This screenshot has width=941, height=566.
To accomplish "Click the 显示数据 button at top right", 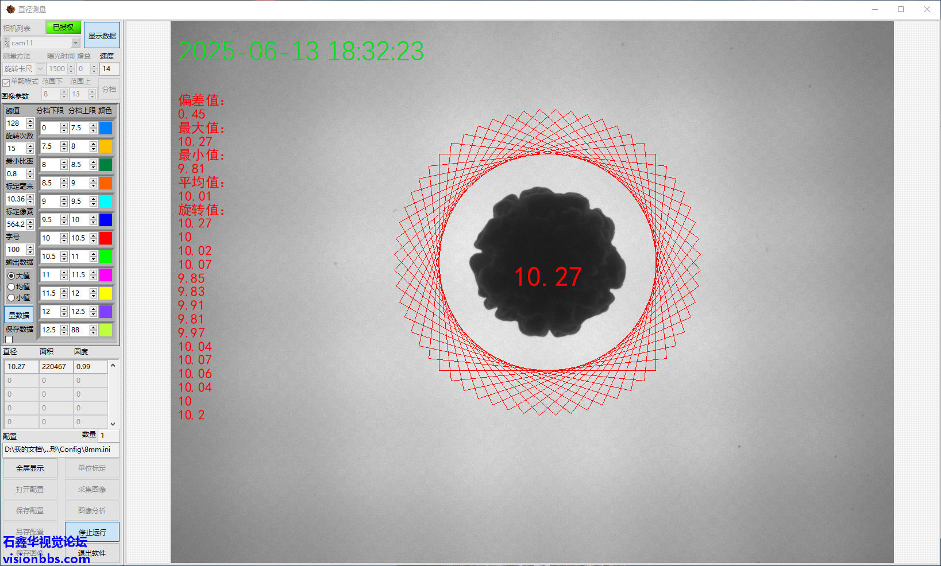I will pos(101,35).
